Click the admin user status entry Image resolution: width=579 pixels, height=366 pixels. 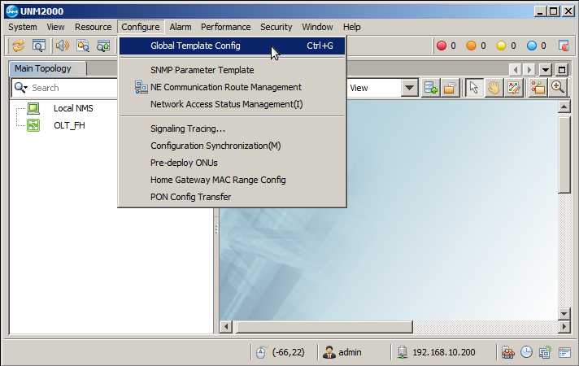[342, 353]
